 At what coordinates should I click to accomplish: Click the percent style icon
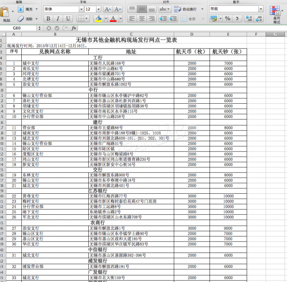click(x=228, y=18)
